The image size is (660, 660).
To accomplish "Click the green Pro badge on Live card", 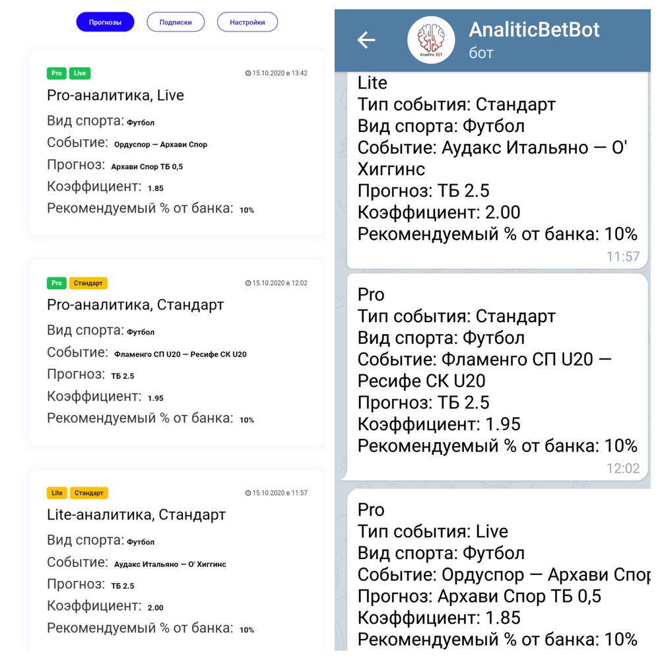I will tap(57, 73).
